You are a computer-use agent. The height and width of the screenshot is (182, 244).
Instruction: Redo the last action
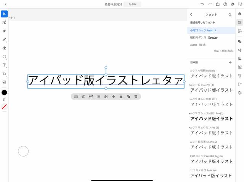(x=210, y=4)
